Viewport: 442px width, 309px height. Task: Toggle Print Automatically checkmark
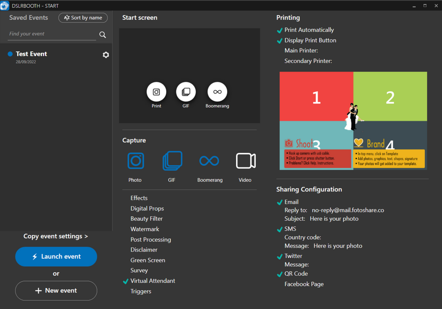tap(280, 30)
